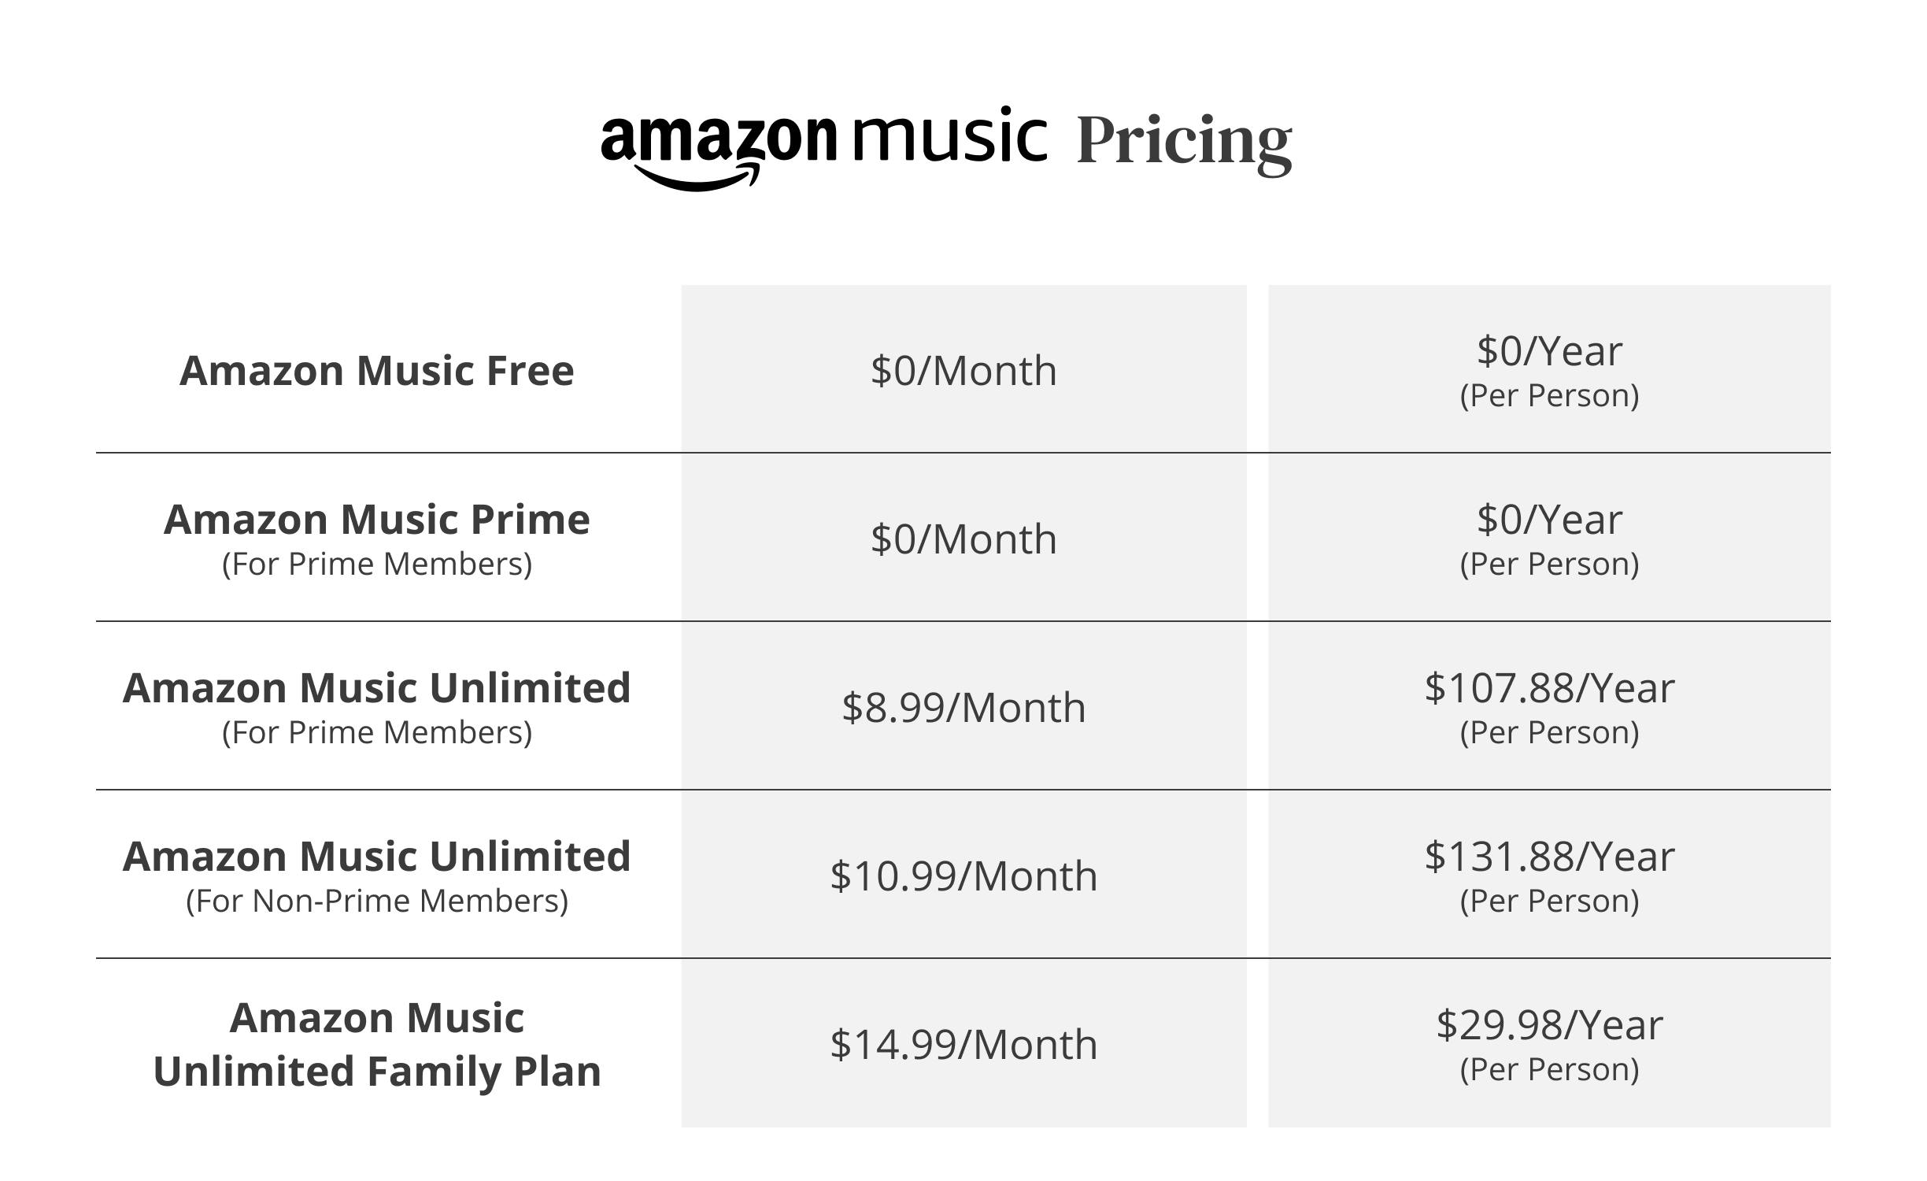Click the amazon logo wordmark
The width and height of the screenshot is (1927, 1181).
(718, 139)
